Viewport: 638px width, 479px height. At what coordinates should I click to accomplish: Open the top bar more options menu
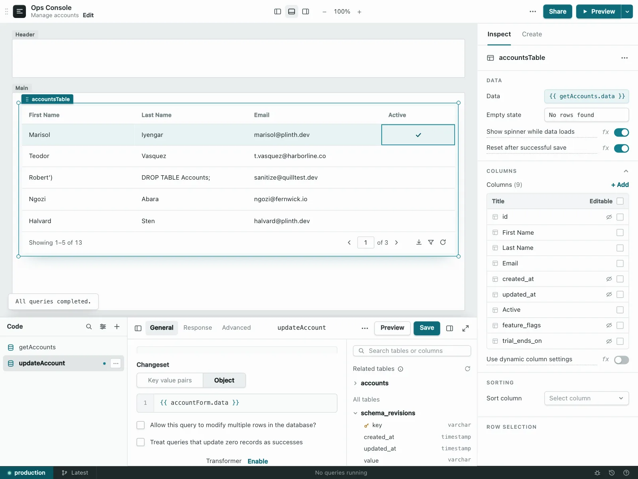pyautogui.click(x=533, y=12)
